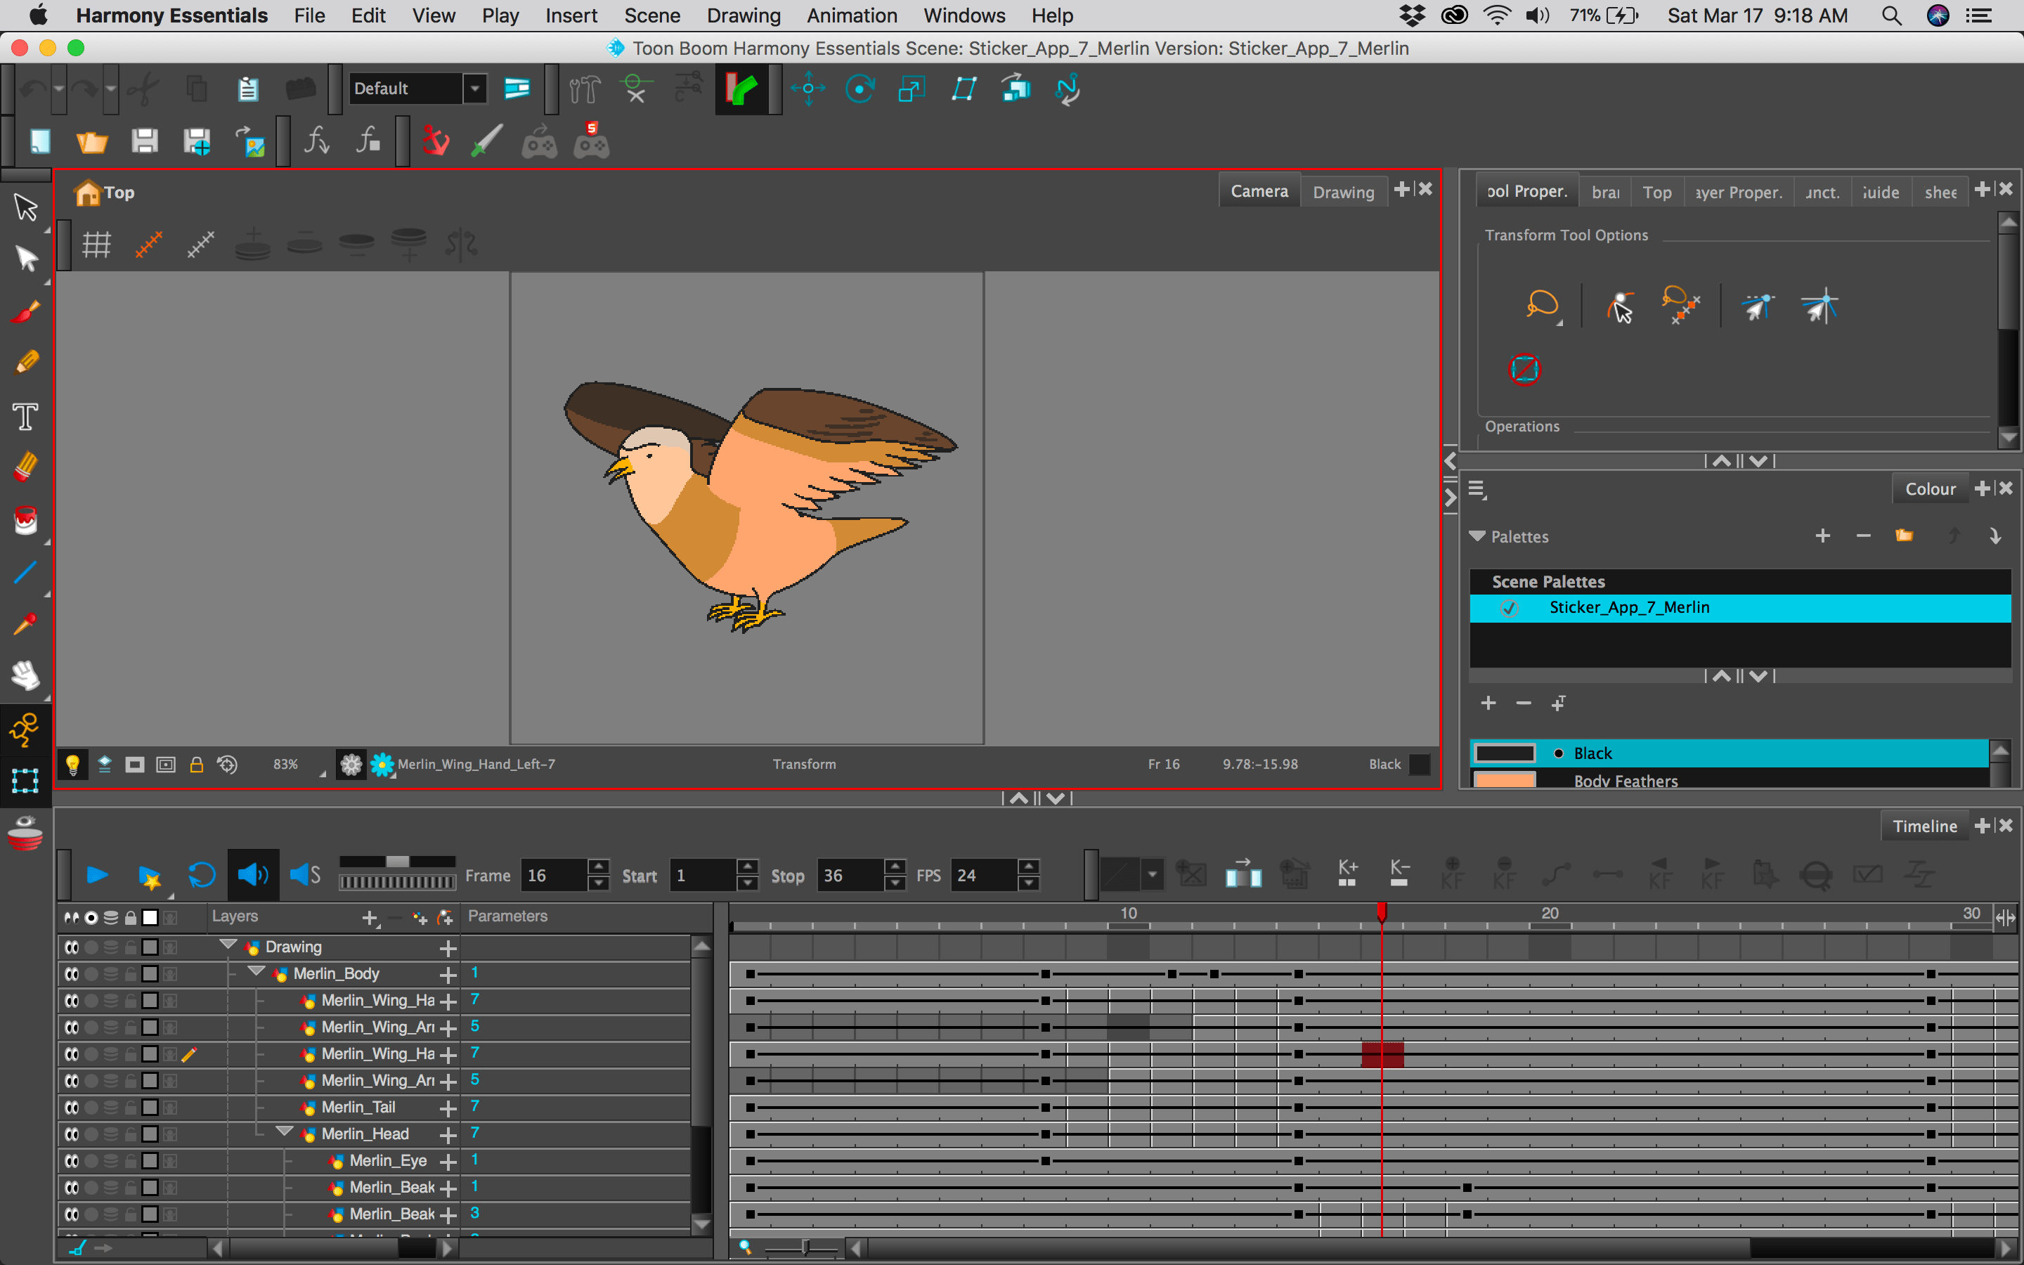The height and width of the screenshot is (1265, 2024).
Task: Open the Default workspace dropdown
Action: 475,89
